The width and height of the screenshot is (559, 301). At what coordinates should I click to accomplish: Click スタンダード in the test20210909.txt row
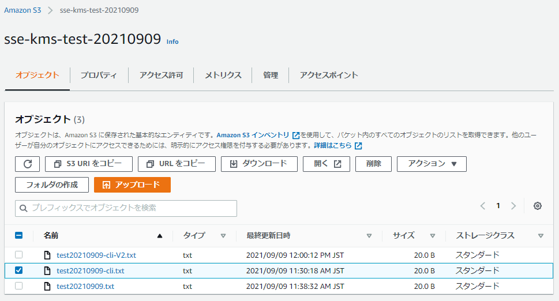point(477,286)
